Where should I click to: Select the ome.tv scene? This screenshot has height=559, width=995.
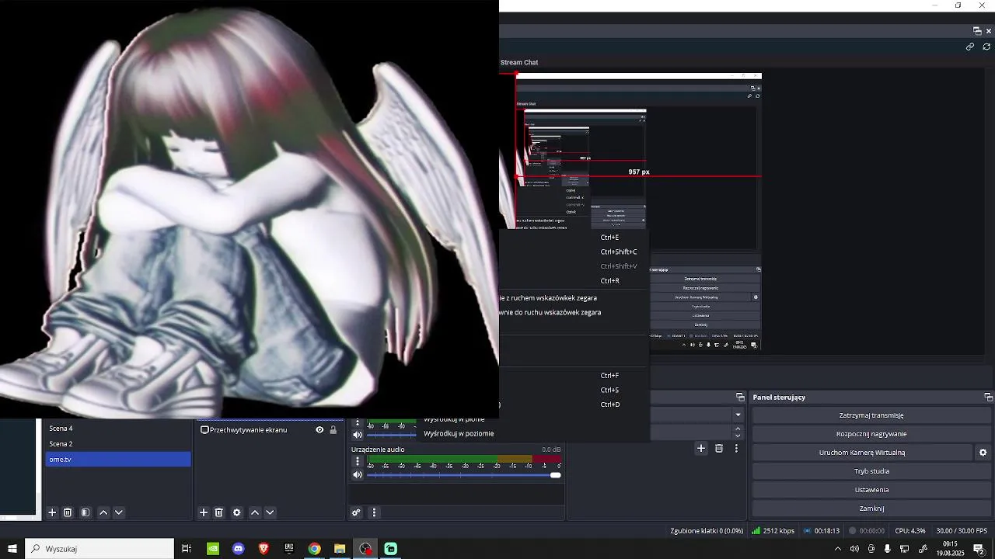point(118,460)
